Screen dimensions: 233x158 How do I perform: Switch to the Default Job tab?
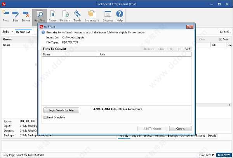[23, 32]
